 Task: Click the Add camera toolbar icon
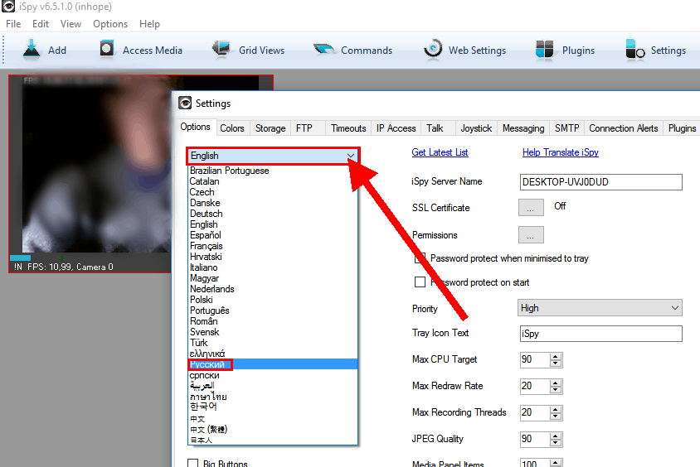click(32, 50)
